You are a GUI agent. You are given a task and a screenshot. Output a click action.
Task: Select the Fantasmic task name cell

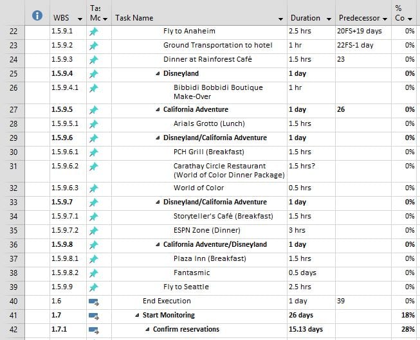click(x=190, y=273)
